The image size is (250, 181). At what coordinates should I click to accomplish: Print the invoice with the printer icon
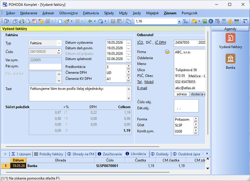tap(22, 21)
